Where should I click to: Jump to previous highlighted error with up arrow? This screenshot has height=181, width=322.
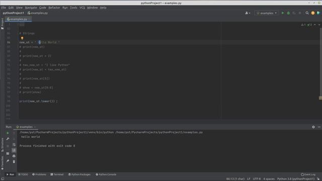[315, 25]
